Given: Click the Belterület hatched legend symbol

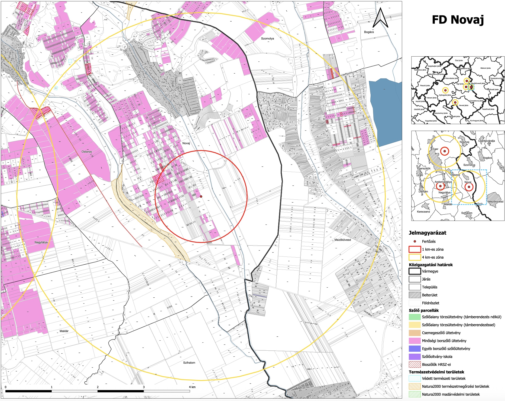Looking at the screenshot, I should click(x=415, y=295).
